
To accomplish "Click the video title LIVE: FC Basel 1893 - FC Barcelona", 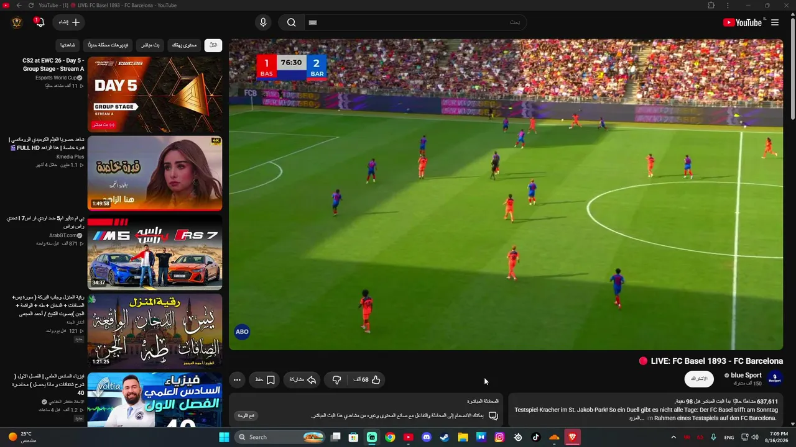I will pos(716,361).
